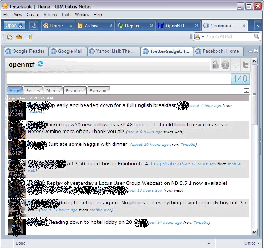
Task: Switch to Google Reader tab
Action: coord(26,51)
